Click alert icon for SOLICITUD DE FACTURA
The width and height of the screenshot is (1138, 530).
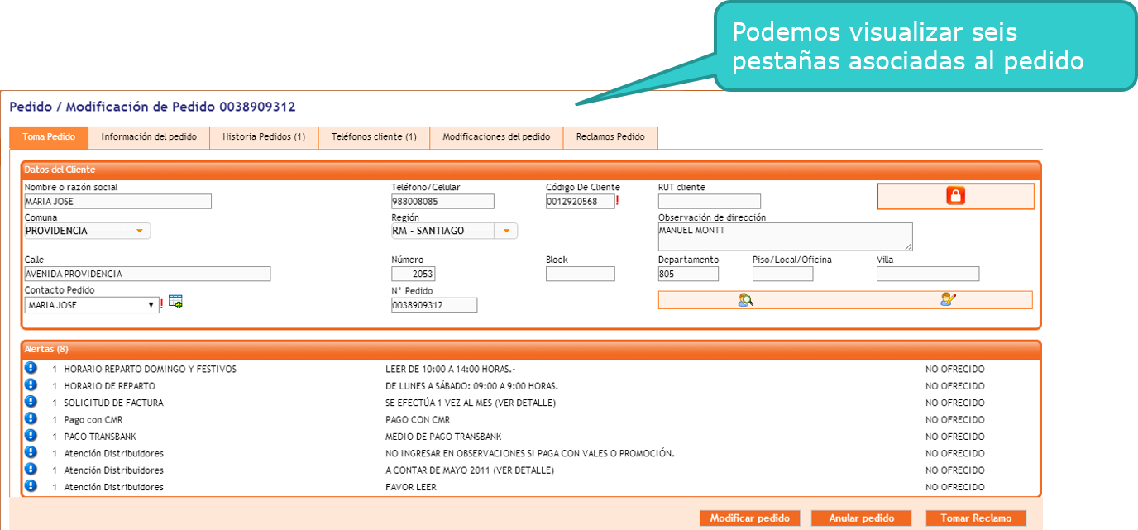click(x=31, y=402)
